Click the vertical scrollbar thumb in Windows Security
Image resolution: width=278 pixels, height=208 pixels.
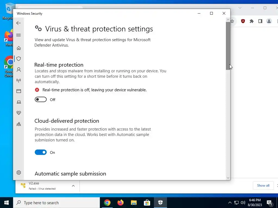228,46
